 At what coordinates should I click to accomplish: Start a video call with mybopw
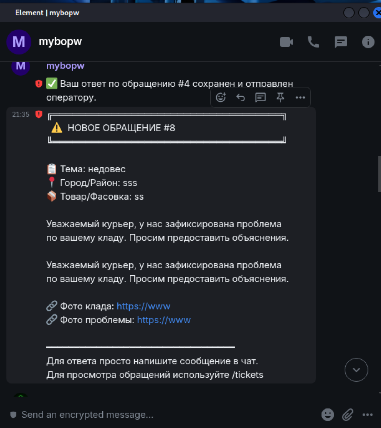(286, 42)
